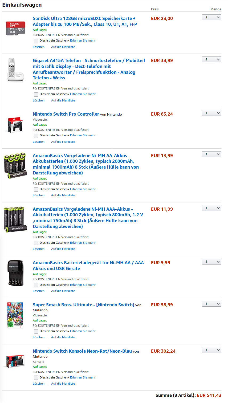This screenshot has width=228, height=403.
Task: Click the Switch Pro Controller box image
Action: pos(16,125)
